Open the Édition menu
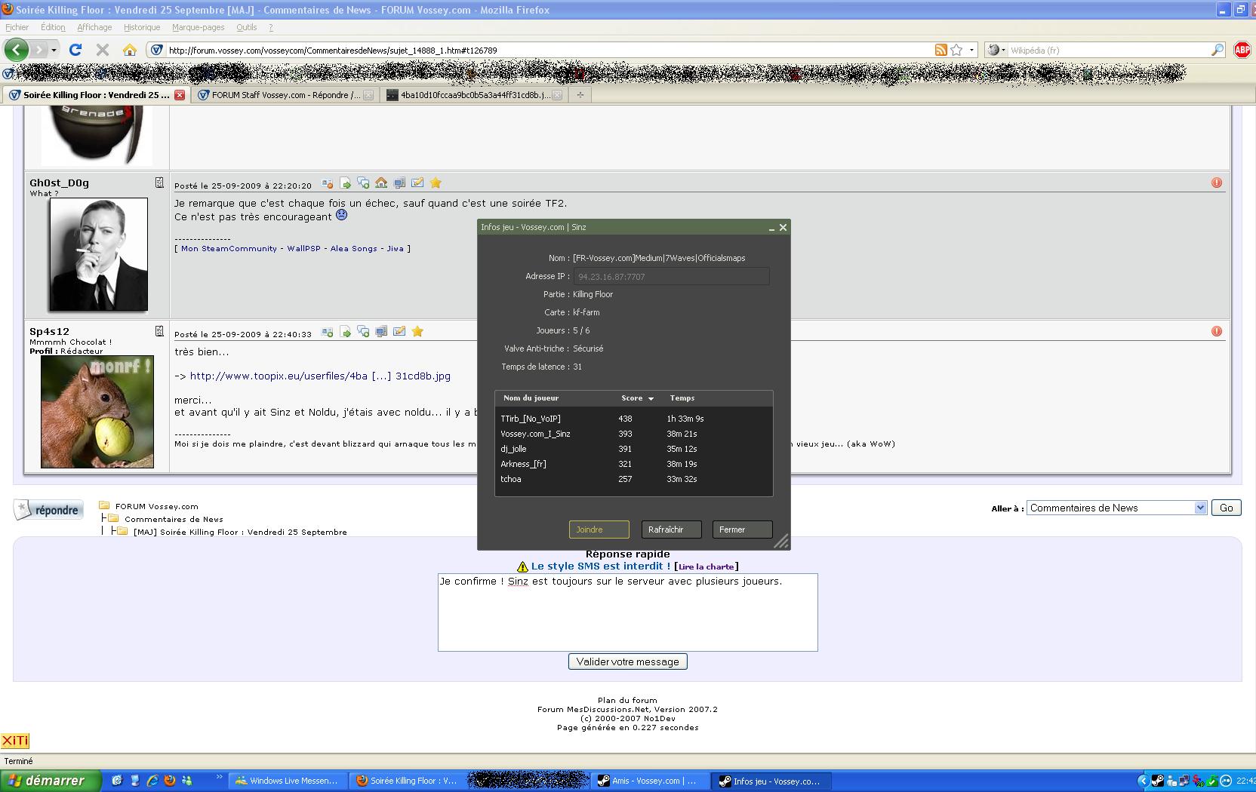 pos(53,27)
